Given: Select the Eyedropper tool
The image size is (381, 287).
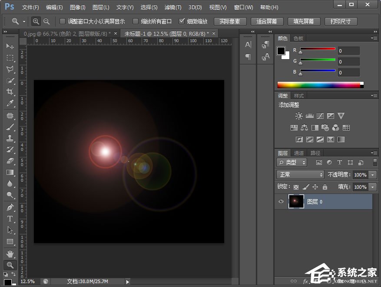Looking at the screenshot, I should 10,103.
